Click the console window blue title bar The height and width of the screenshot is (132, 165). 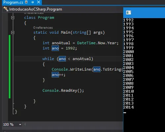(x=144, y=13)
